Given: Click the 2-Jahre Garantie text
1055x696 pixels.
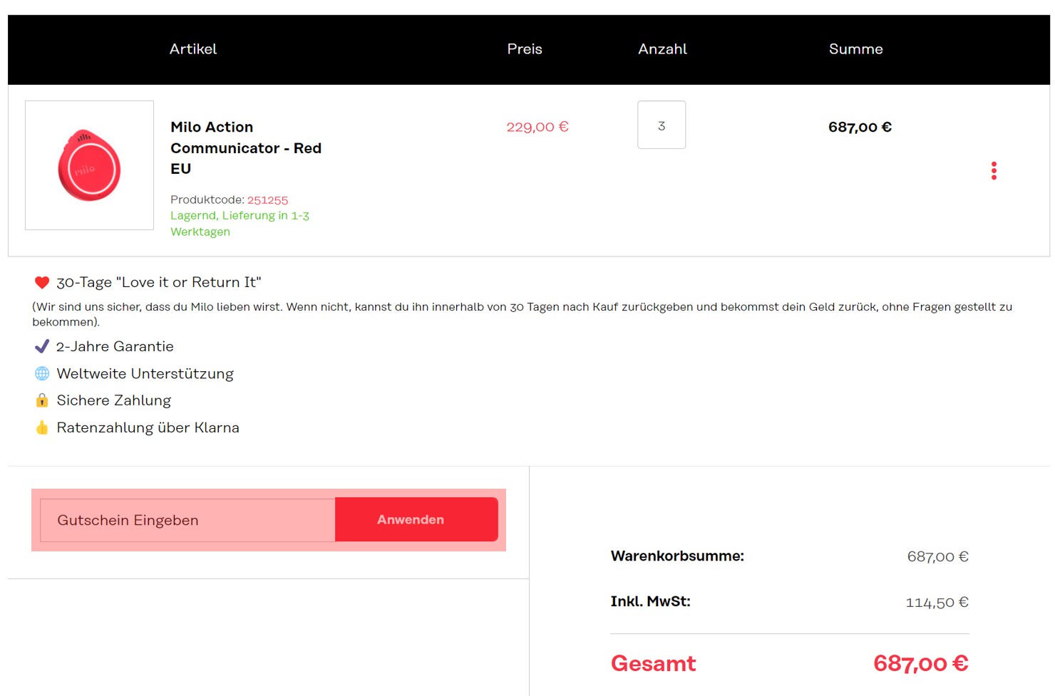Looking at the screenshot, I should coord(115,346).
